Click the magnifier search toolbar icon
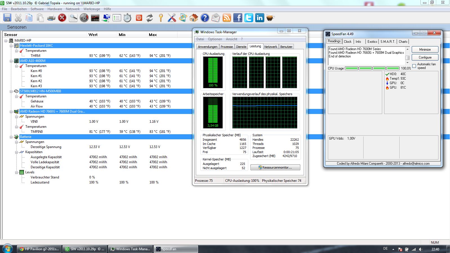This screenshot has width=450, height=253. coord(73,18)
